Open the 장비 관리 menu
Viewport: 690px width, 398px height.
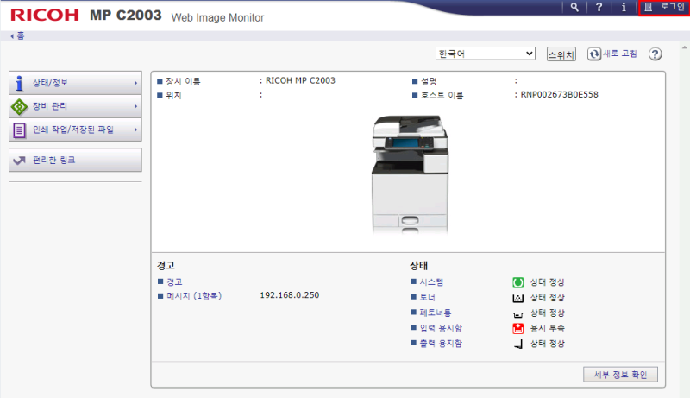click(x=75, y=106)
